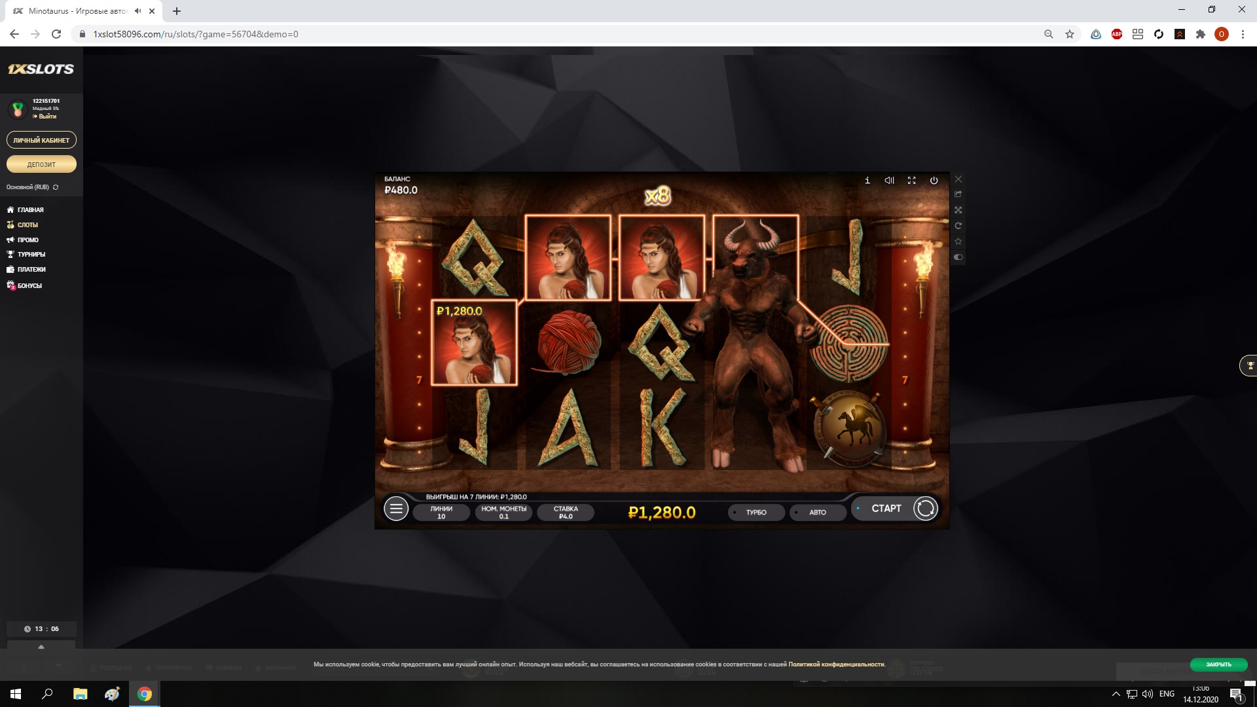Mute the Minotaurus tab audio
Viewport: 1257px width, 707px height.
point(137,11)
